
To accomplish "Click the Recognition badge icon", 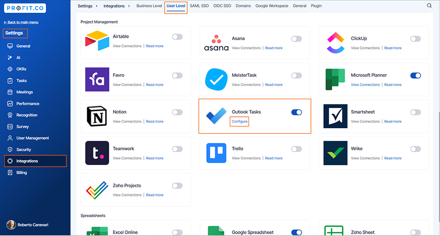I will (10, 115).
